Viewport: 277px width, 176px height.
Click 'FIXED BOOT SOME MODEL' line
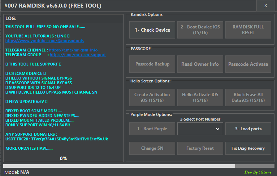(34, 111)
